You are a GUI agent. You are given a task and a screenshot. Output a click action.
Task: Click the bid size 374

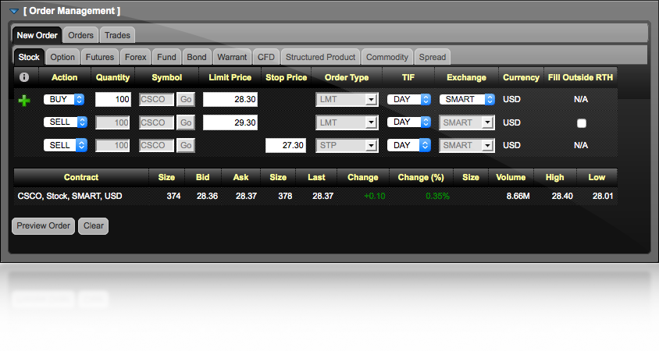pyautogui.click(x=173, y=196)
